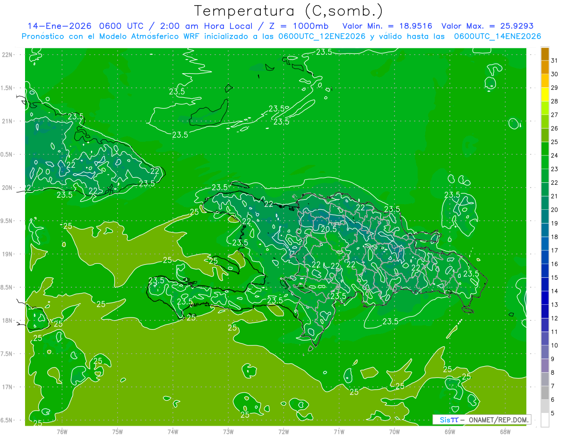Viewport: 567px width, 438px height.
Task: Click the "69W" longitude axis label
Action: pyautogui.click(x=450, y=431)
